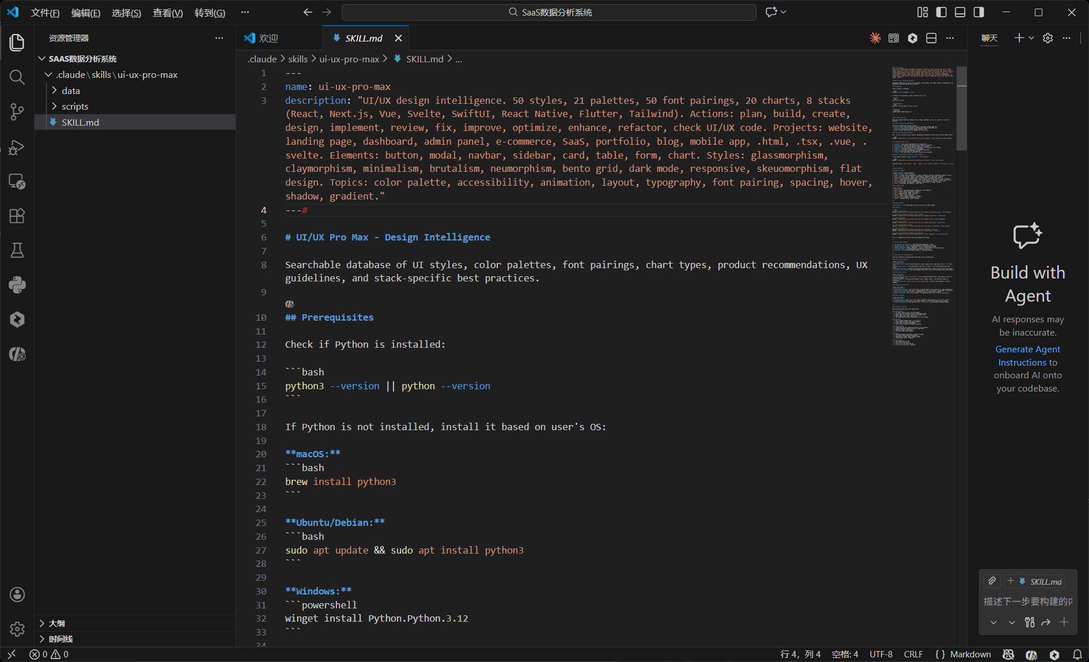Open the Copilot chat icon in the title bar
Image resolution: width=1089 pixels, height=662 pixels.
(771, 12)
